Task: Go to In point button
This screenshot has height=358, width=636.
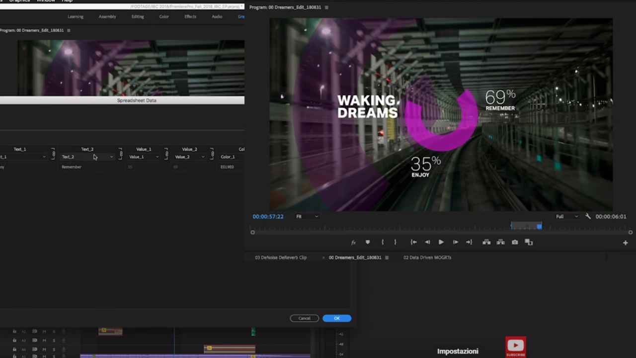Action: [x=413, y=242]
